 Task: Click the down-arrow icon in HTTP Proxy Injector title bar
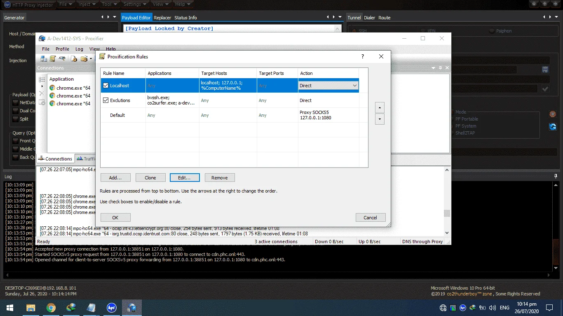535,4
